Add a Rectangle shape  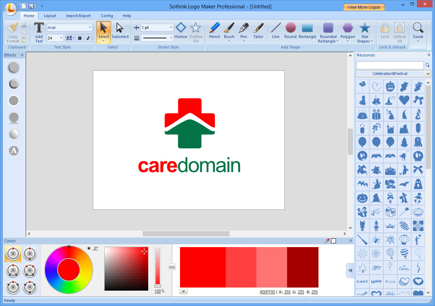pyautogui.click(x=307, y=31)
